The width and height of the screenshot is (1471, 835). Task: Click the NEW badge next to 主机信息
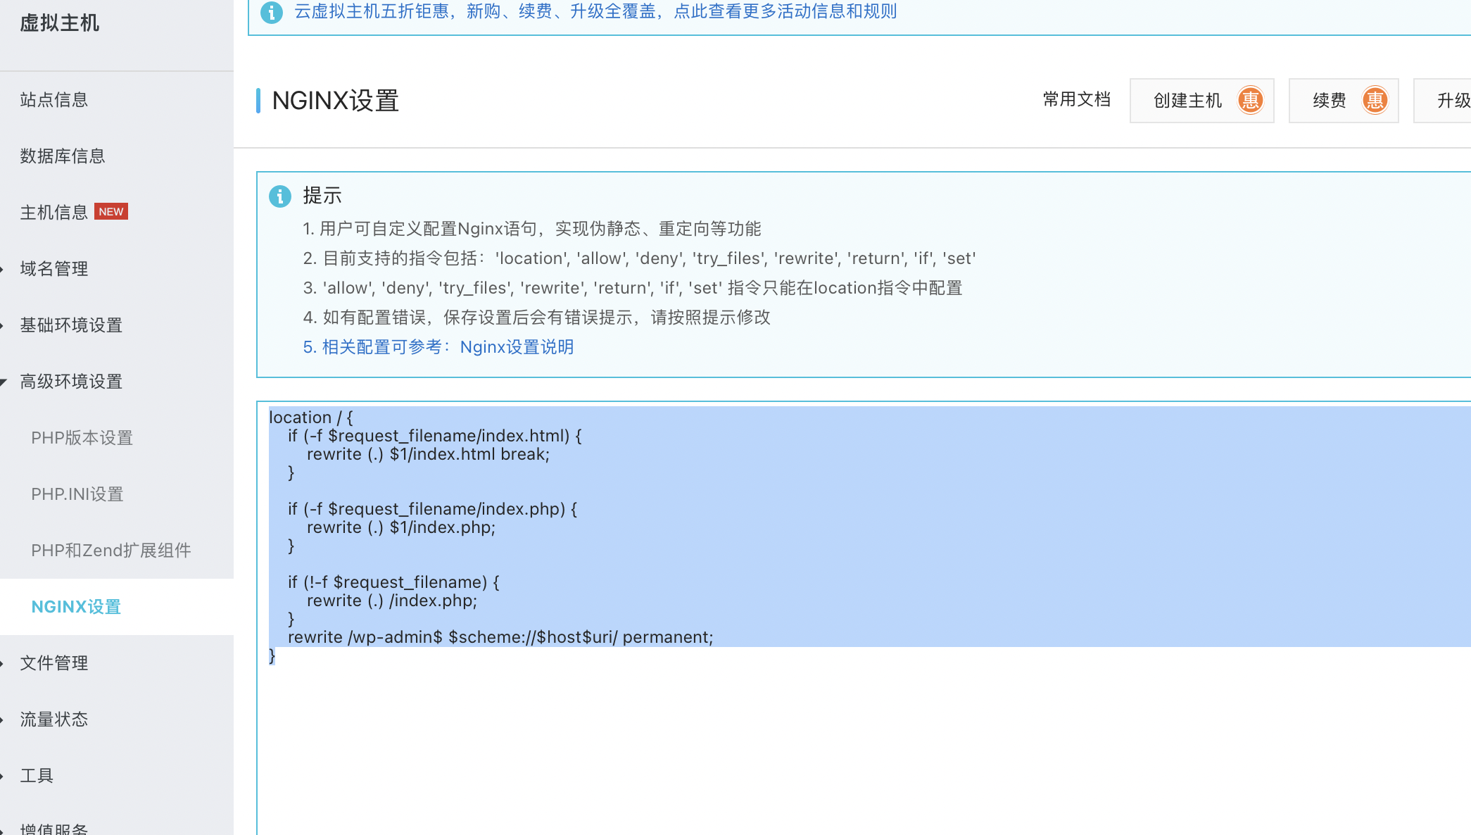(x=111, y=212)
